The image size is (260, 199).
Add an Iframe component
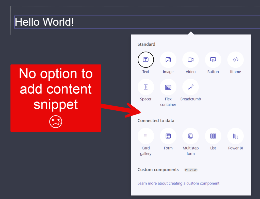click(x=235, y=60)
